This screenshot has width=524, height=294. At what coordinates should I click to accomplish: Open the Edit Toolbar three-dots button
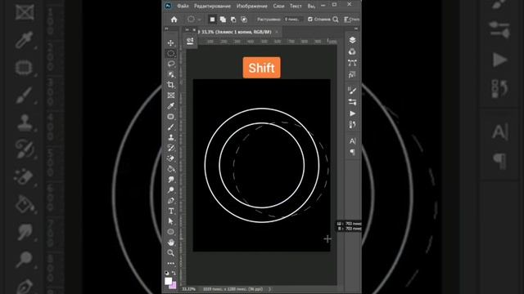pyautogui.click(x=171, y=263)
